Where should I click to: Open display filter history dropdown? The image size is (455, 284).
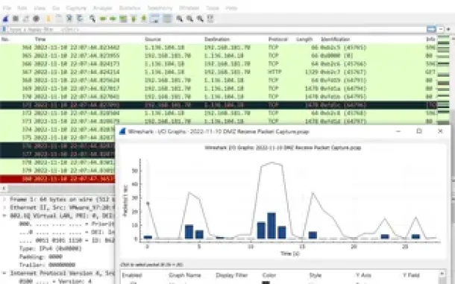point(441,29)
